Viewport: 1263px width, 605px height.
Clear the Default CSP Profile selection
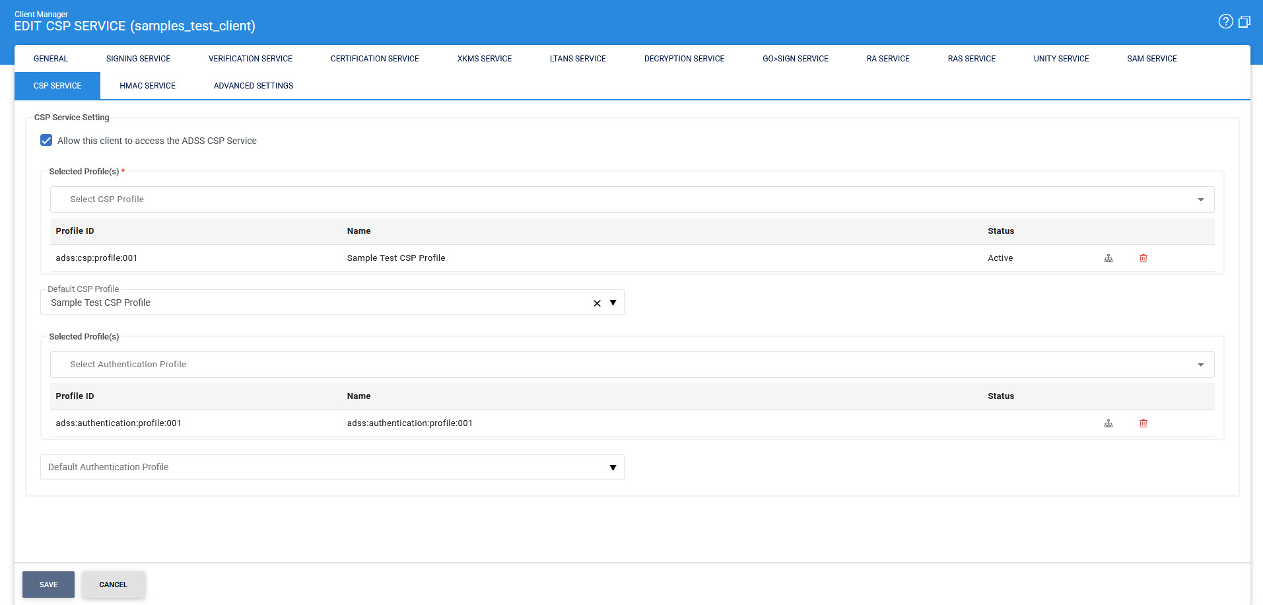pos(597,303)
